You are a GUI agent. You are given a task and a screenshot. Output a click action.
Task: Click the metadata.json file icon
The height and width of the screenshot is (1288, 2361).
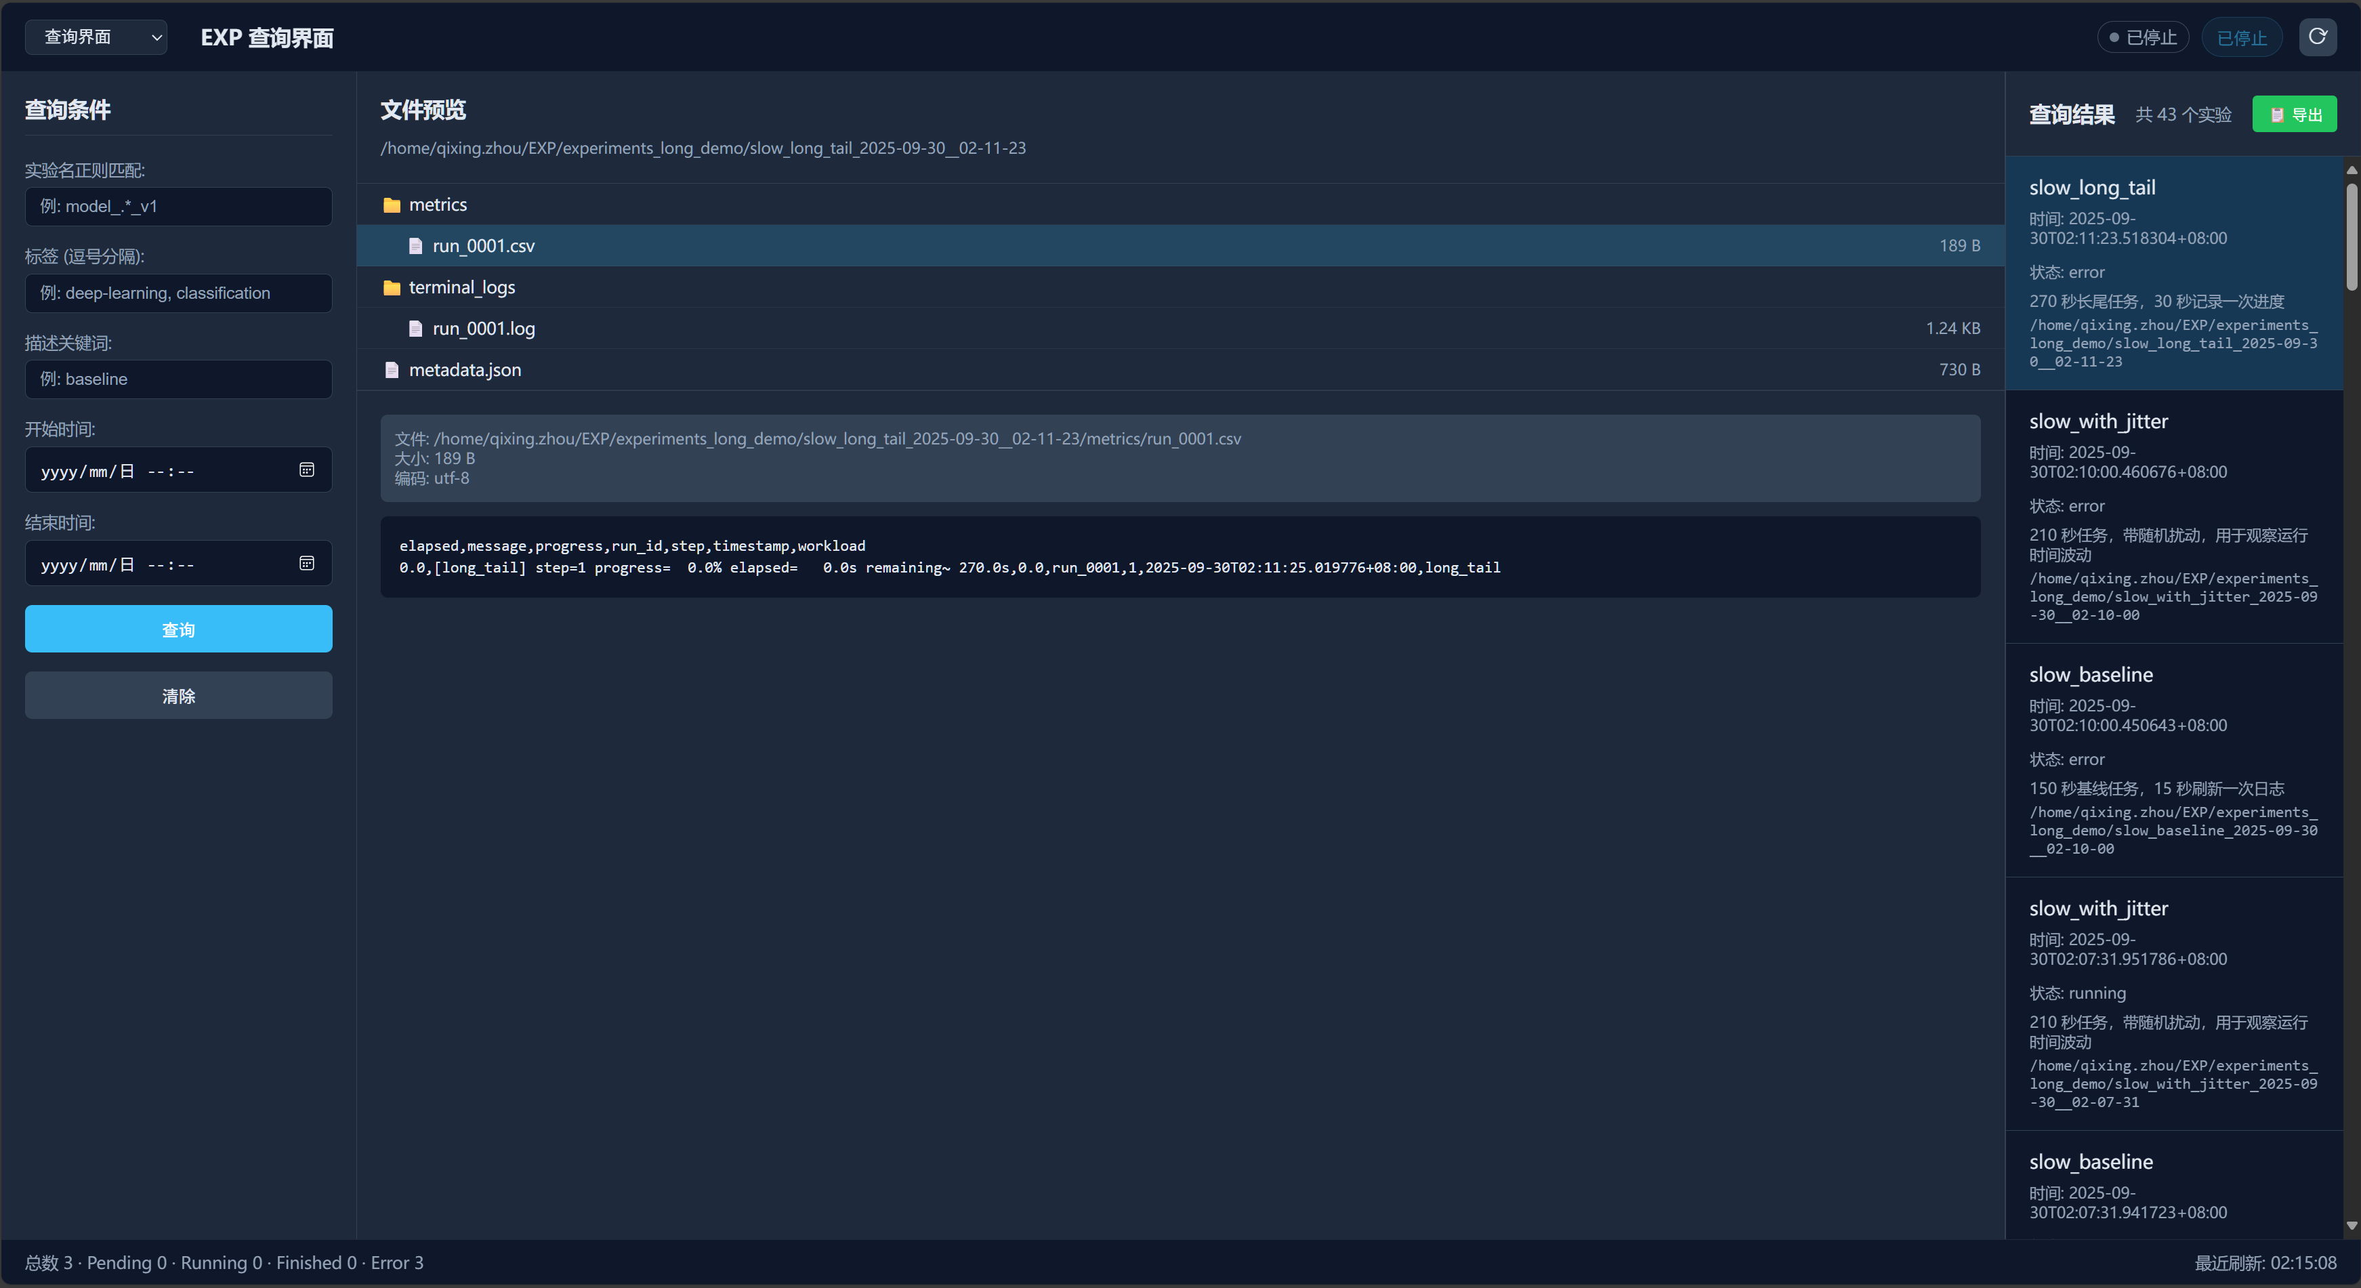(392, 371)
